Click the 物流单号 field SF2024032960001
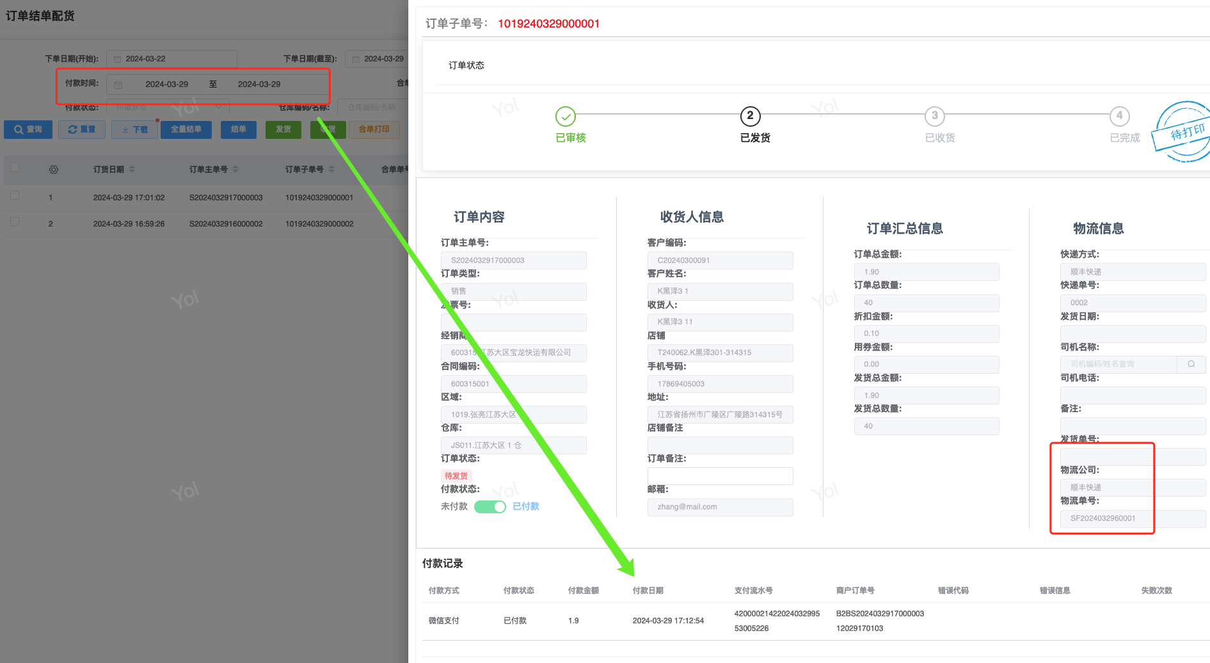1210x663 pixels. [1133, 518]
